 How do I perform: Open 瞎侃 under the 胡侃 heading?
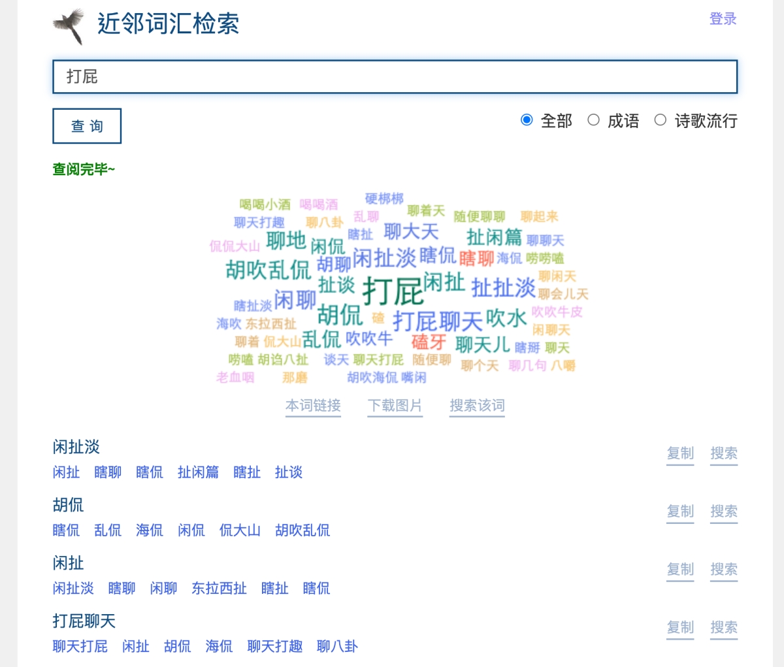(66, 530)
